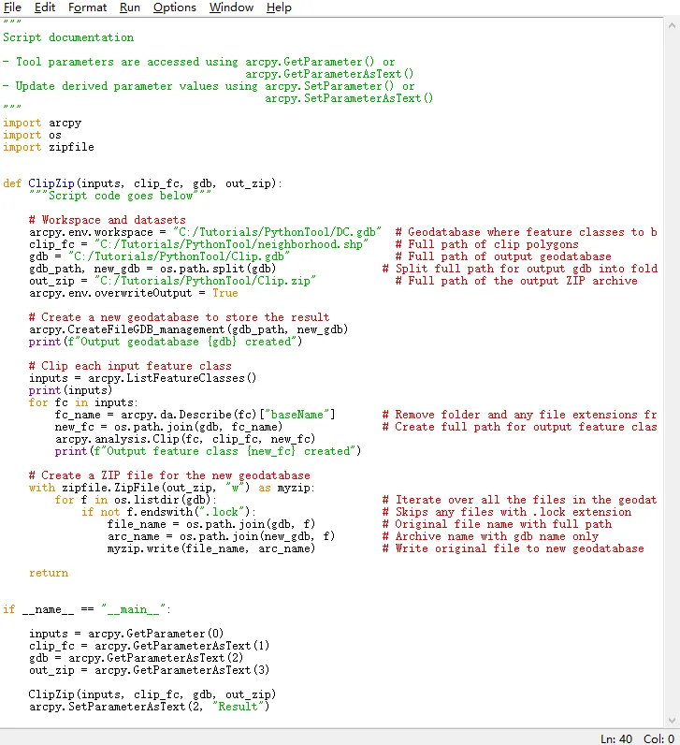This screenshot has height=745, width=680.
Task: Click the '# Geodatabase where feature classes' comment
Action: [x=527, y=232]
